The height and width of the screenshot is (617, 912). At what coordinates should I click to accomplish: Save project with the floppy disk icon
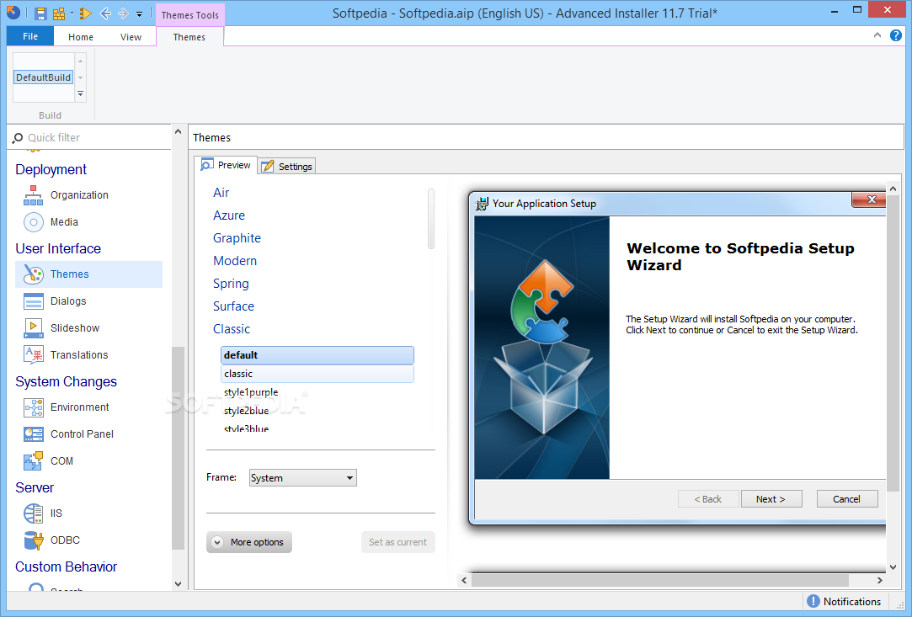click(40, 13)
